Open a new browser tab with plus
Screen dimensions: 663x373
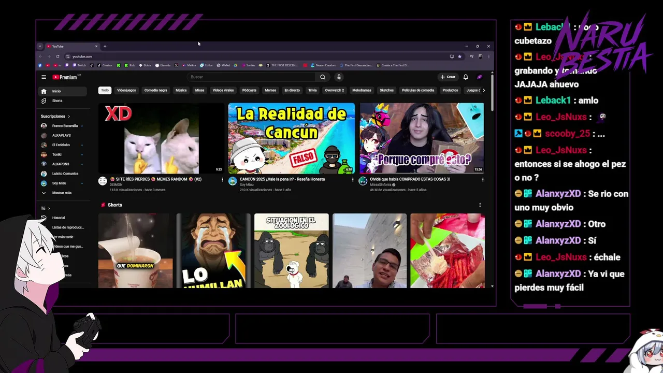105,46
